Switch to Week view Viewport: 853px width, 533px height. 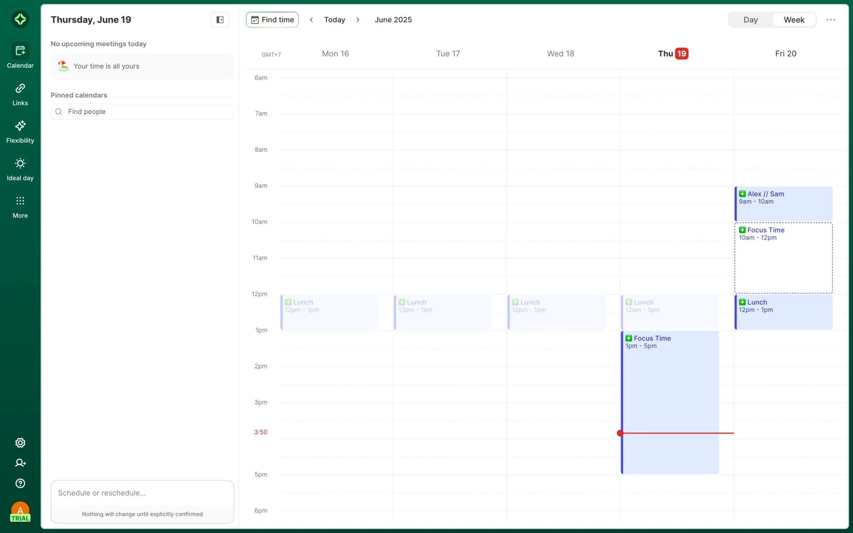point(793,20)
